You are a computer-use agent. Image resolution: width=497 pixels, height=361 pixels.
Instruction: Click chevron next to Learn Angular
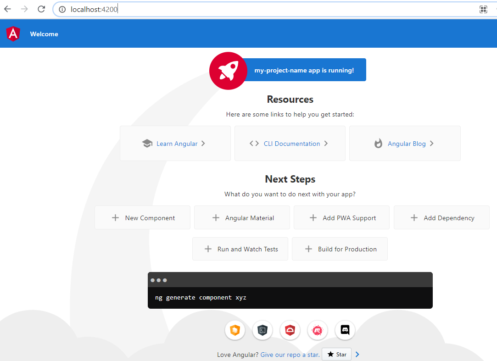(203, 144)
